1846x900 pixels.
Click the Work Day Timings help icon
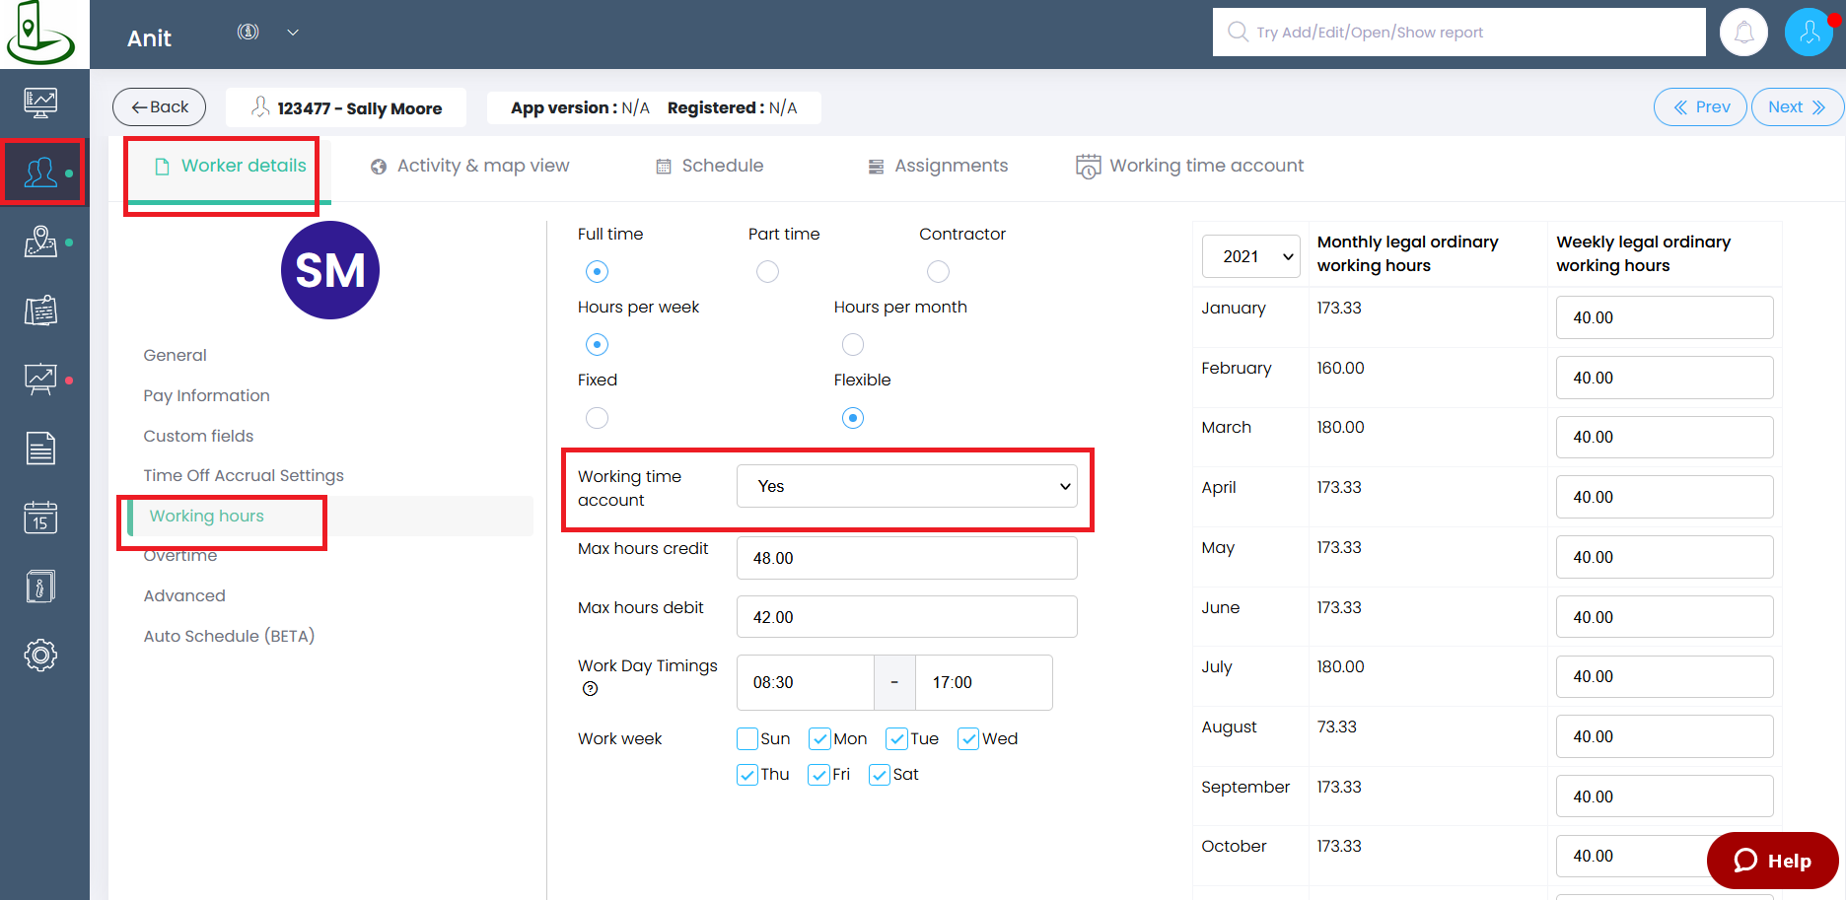(590, 689)
